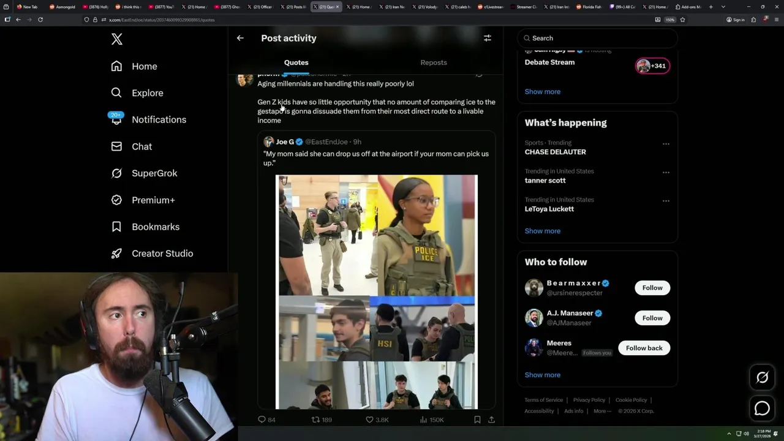Show more under Who to follow
The image size is (784, 441).
542,375
